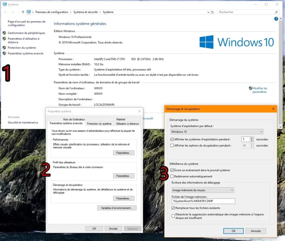Viewport: 285px width, 241px height.
Task: Open Système d'exploitation par défaut dropdown
Action: [217, 132]
